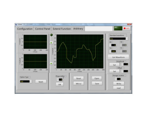Viewport: 147px width, 117px height.
Task: Click the Math button
Action: click(41, 82)
